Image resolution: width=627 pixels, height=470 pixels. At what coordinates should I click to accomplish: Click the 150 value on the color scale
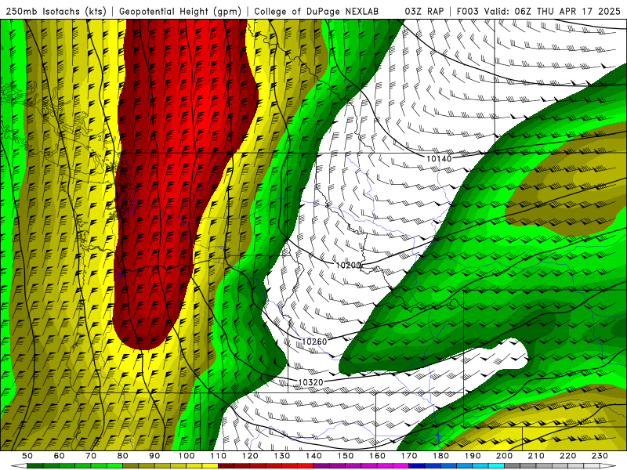click(x=346, y=456)
